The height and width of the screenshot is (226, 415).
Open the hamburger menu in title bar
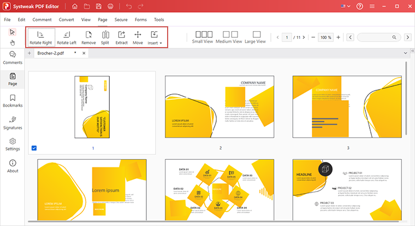[372, 7]
